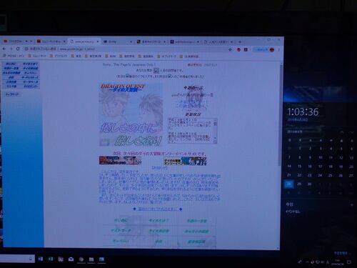Open the last bookmarks bar folder
Screen dimensions: 357x268
point(189,56)
